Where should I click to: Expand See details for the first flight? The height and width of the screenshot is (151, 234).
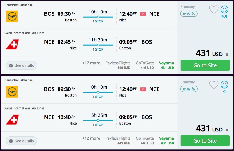(x=21, y=65)
